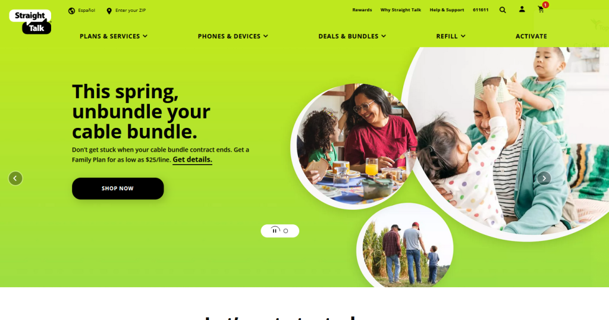Screen dimensions: 609x320
Task: Select the second carousel slide dot
Action: click(286, 231)
